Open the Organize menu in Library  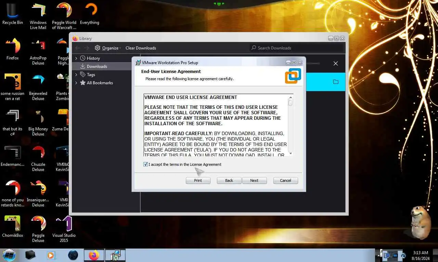click(x=108, y=48)
